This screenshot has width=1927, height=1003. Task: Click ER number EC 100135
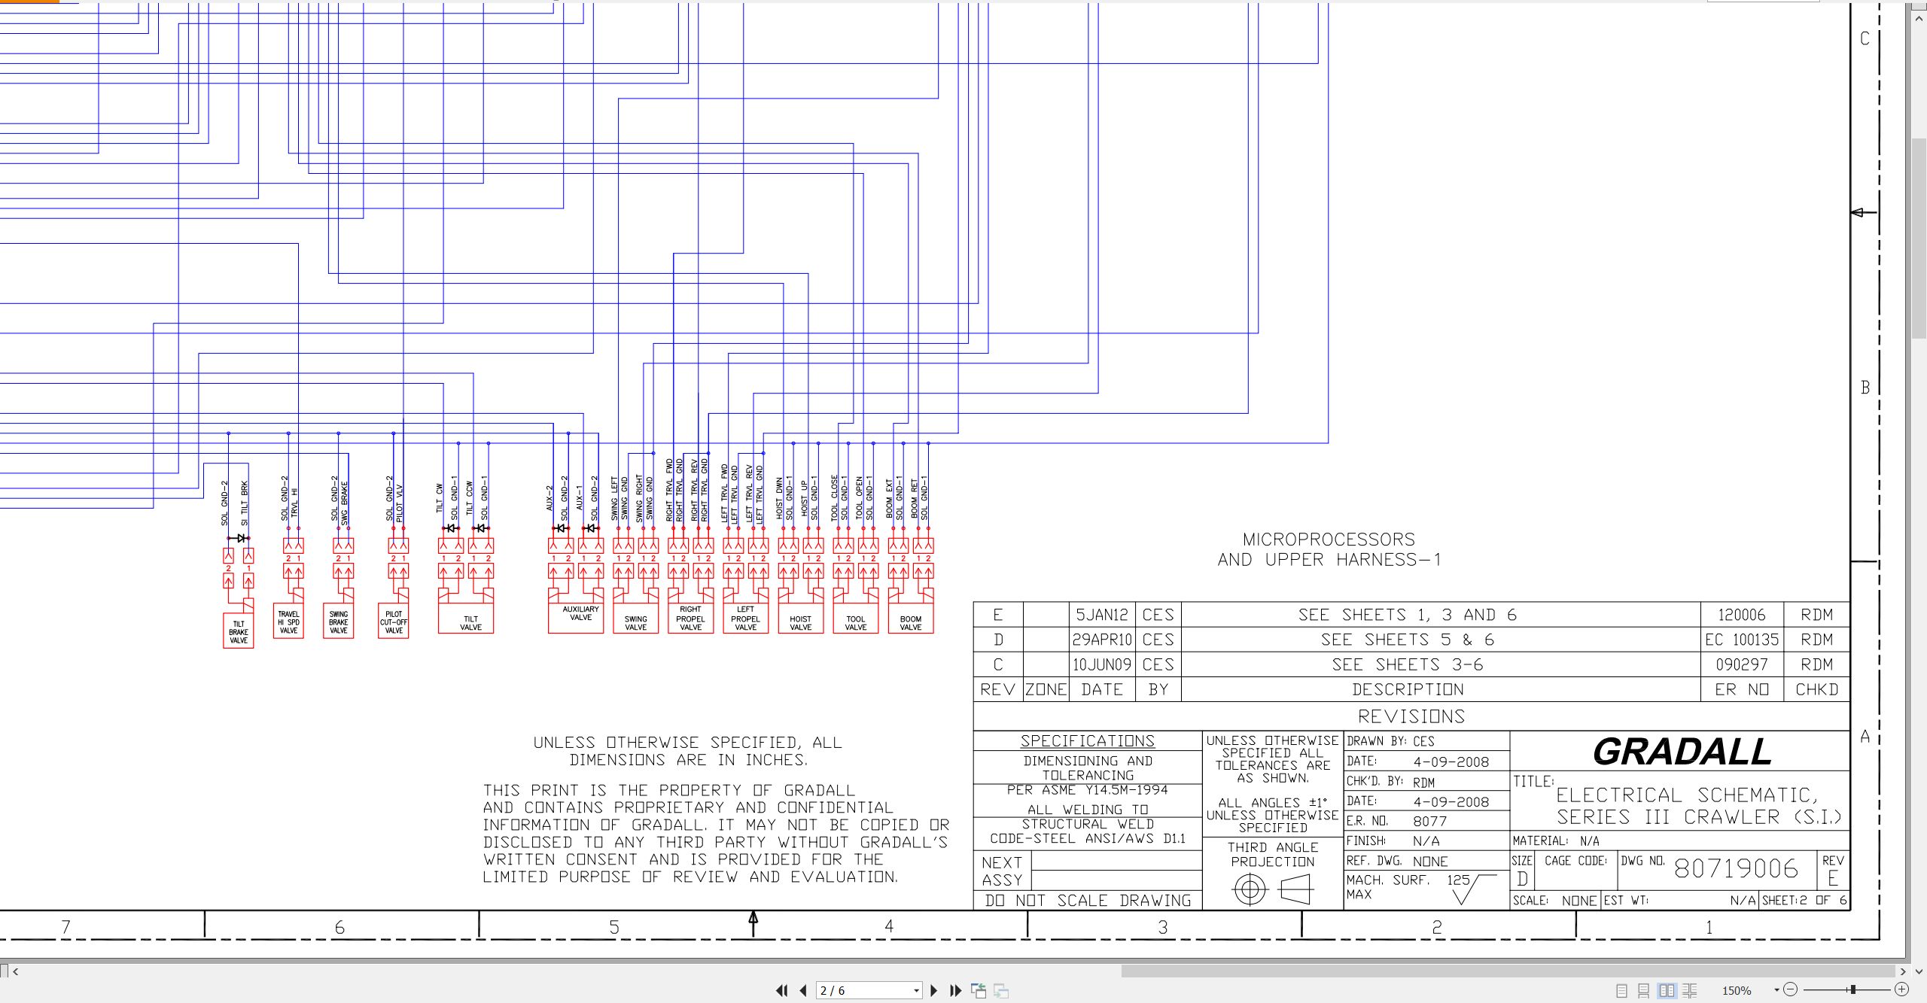click(1742, 640)
